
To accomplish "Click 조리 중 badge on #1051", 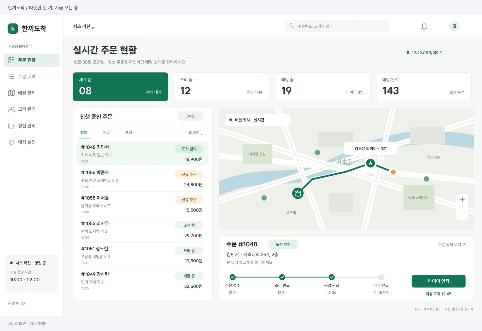I will coord(189,251).
